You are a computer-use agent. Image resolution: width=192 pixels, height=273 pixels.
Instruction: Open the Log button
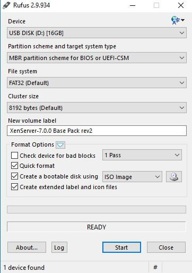59,248
